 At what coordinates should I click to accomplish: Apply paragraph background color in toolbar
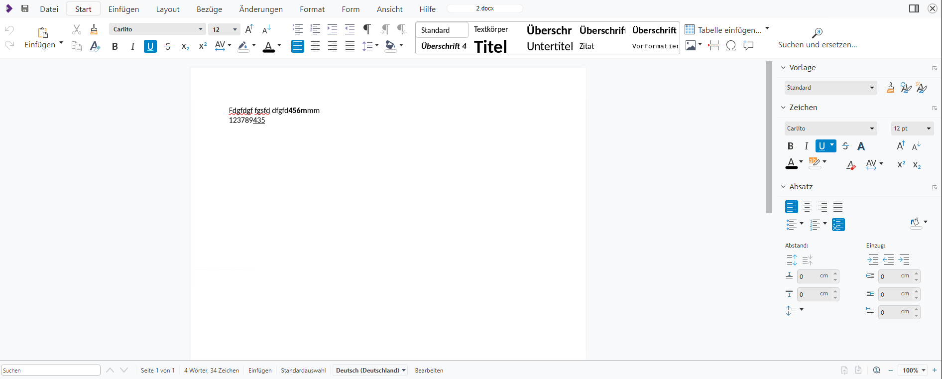pos(391,46)
